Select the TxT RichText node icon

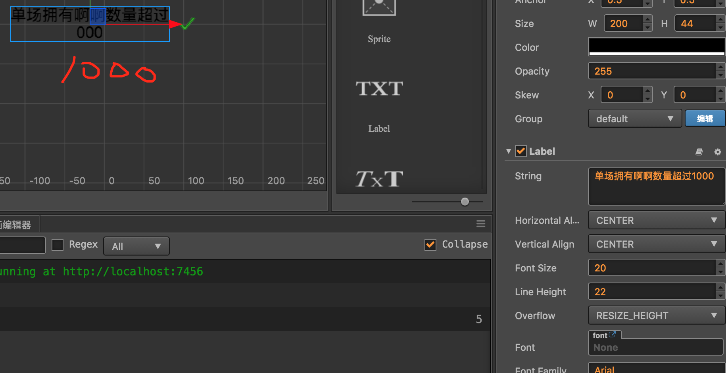[x=379, y=179]
